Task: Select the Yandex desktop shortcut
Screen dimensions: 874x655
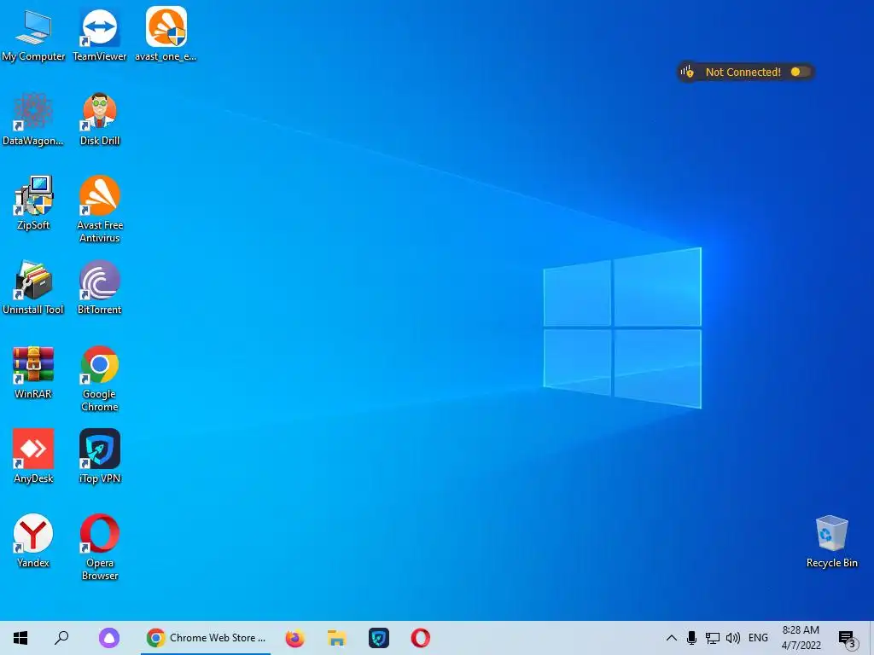Action: tap(33, 542)
